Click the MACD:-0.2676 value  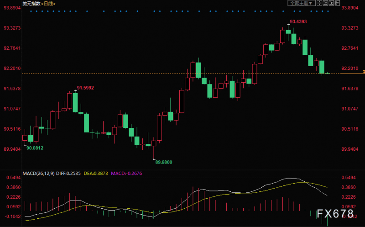(126, 174)
